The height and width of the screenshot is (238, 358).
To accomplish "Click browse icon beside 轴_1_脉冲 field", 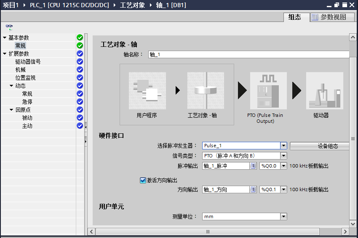I will click(x=253, y=166).
